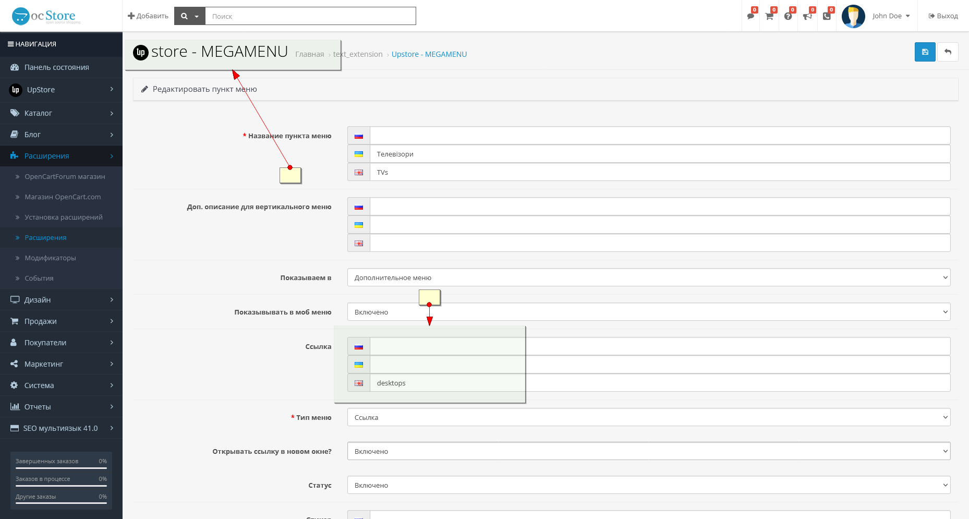Screen dimensions: 969x519
Task: Open the 'Показываем в' dropdown
Action: 648,277
